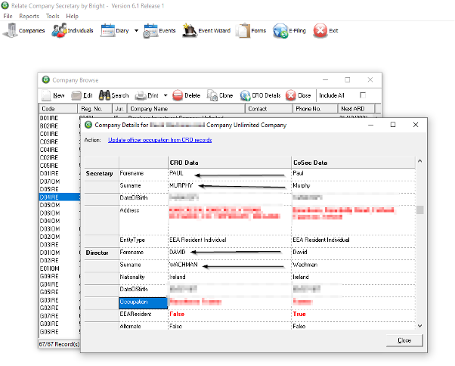This screenshot has height=366, width=455.
Task: Select company code G03IRE in list
Action: 49,300
